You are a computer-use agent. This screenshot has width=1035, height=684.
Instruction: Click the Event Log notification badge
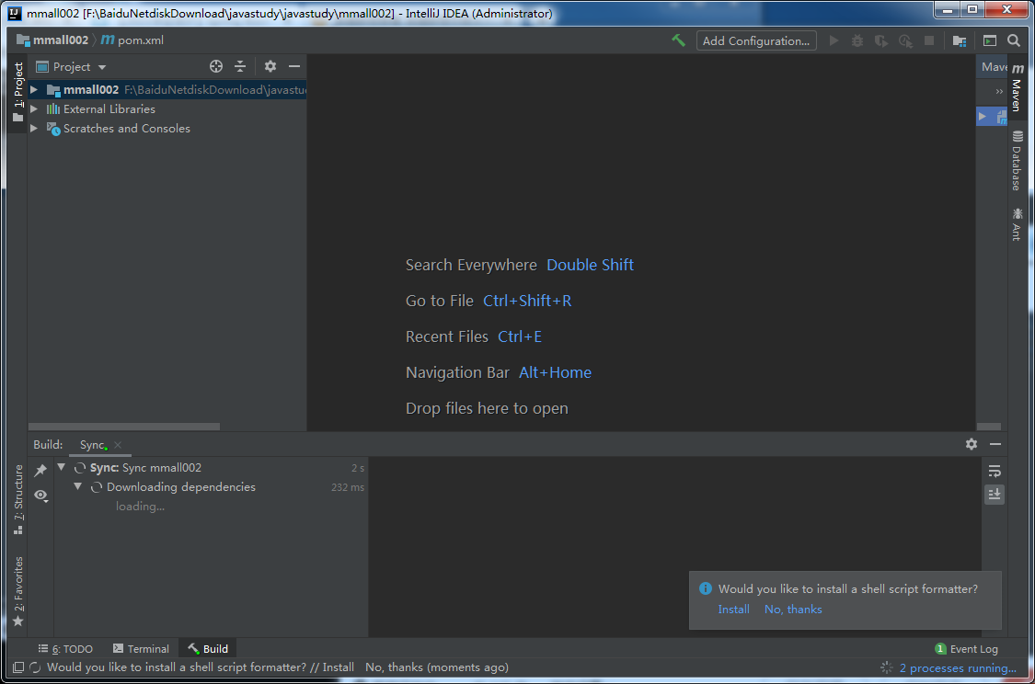click(940, 649)
